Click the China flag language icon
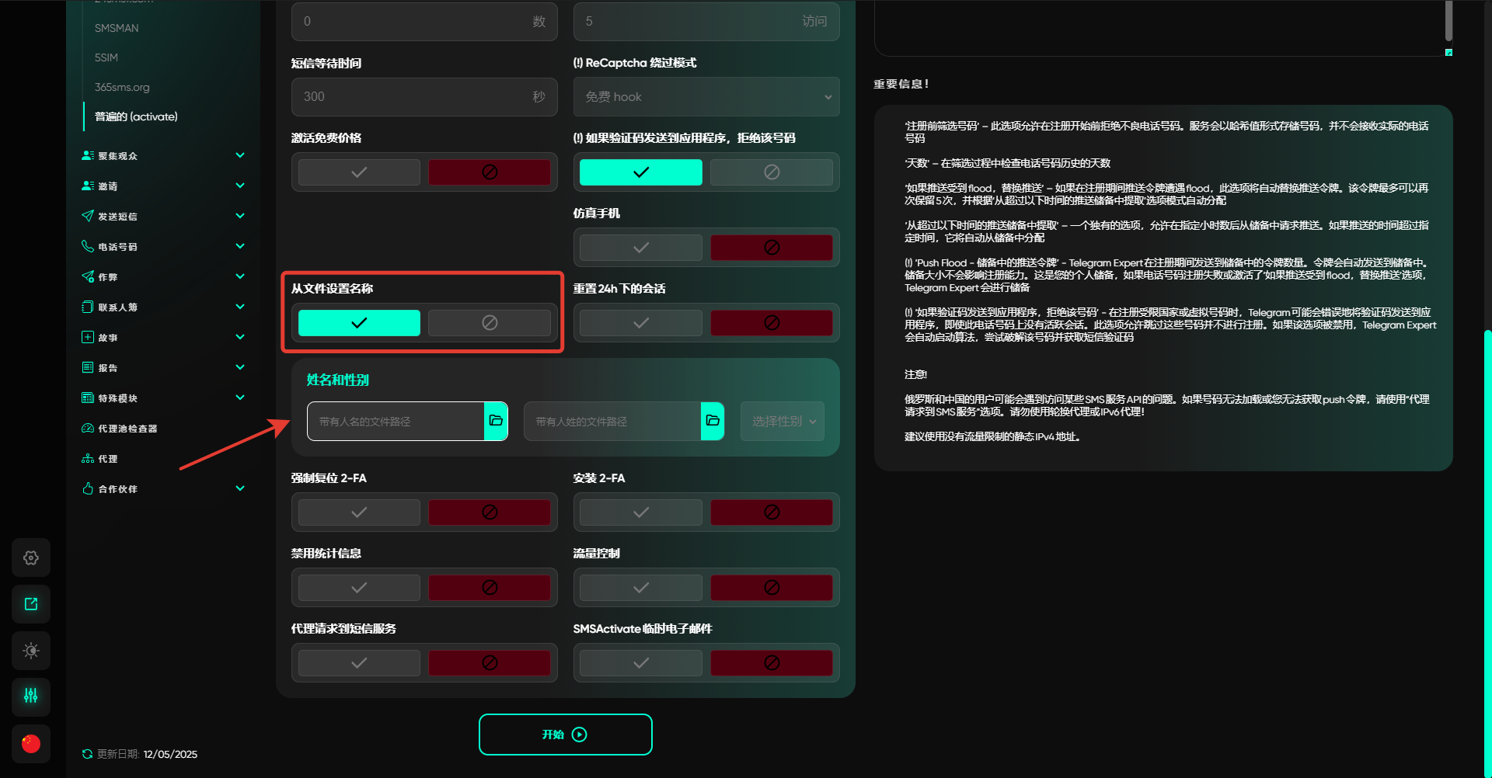Viewport: 1492px width, 778px height. [31, 743]
